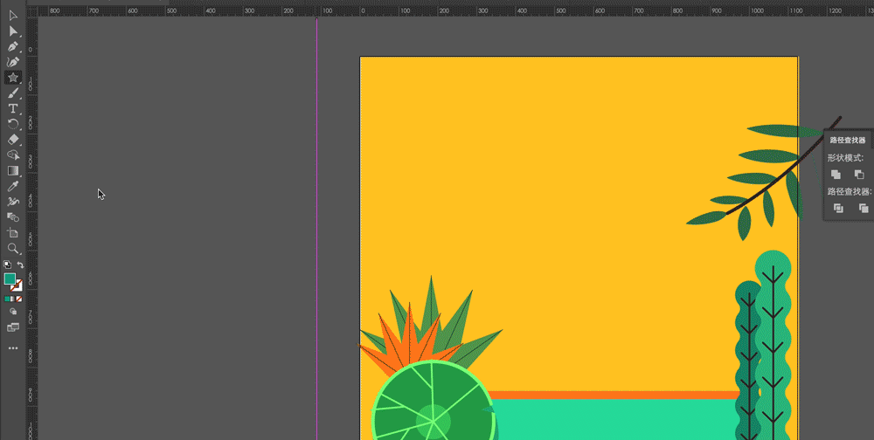Click the Unite shape mode icon
The height and width of the screenshot is (440, 874).
pos(836,175)
